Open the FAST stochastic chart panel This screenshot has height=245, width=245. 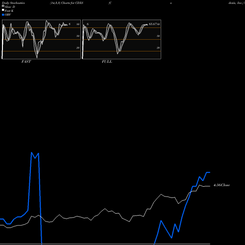tap(41, 39)
